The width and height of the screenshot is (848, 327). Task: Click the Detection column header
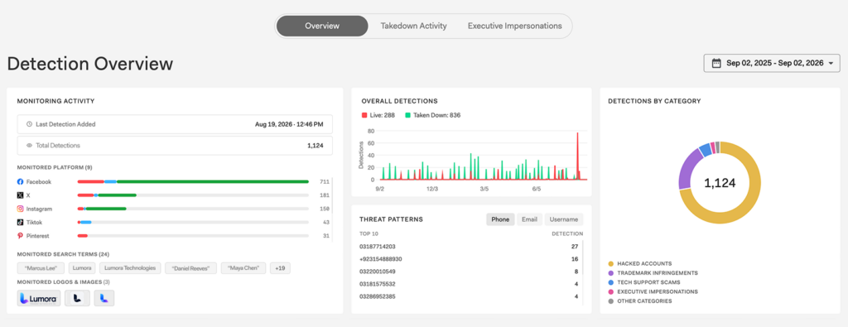(x=567, y=234)
